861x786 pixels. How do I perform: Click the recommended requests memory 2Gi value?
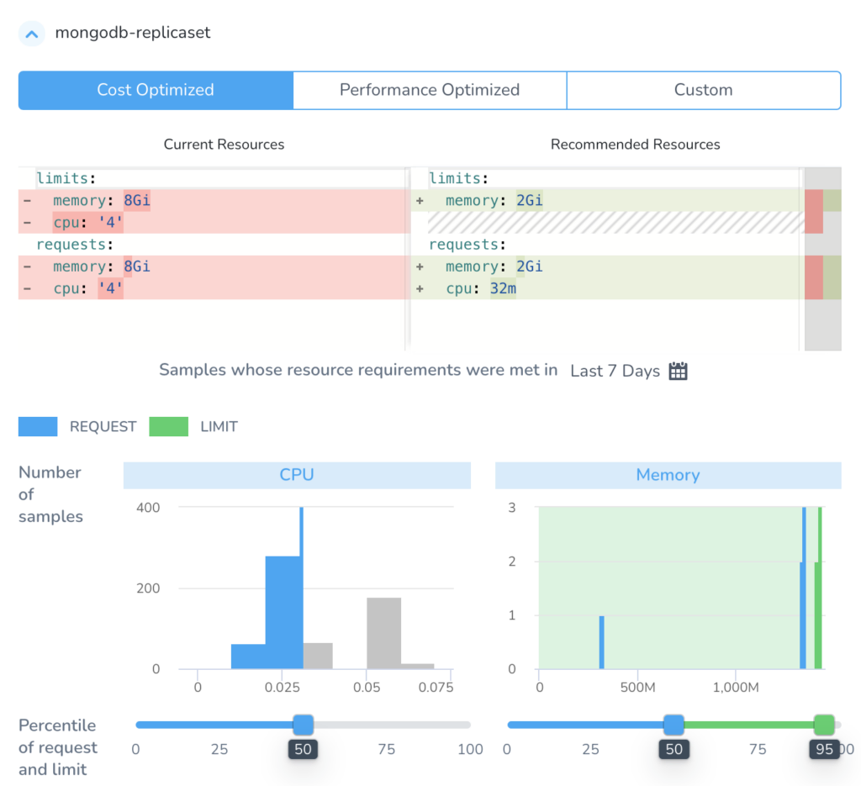point(530,266)
